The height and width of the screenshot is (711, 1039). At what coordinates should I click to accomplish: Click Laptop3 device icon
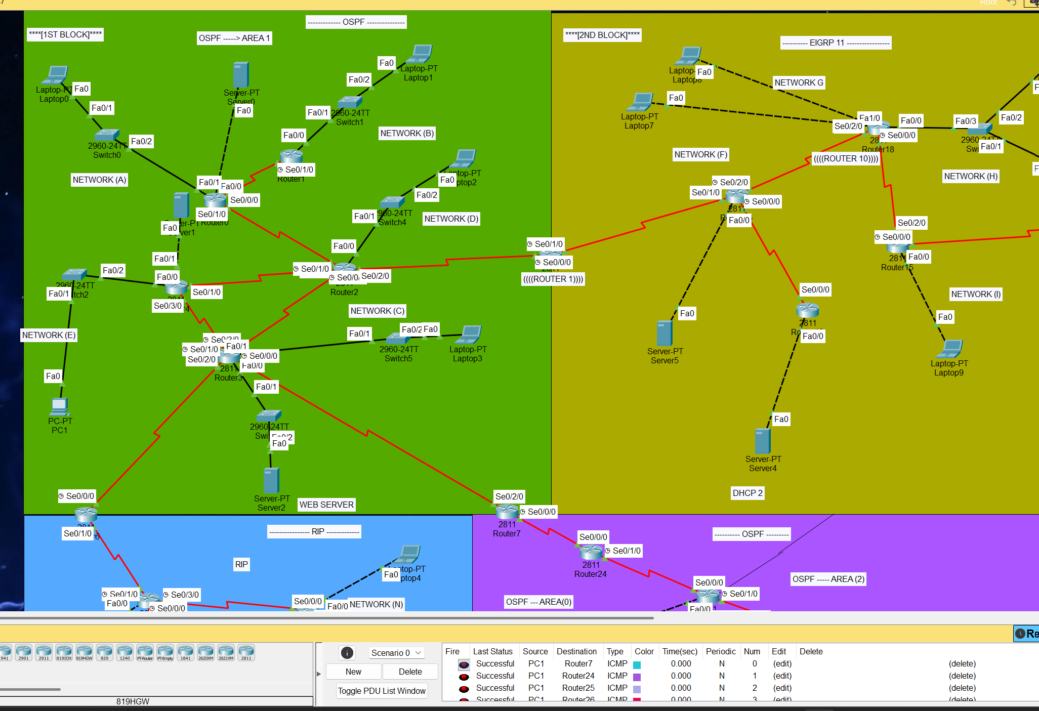point(469,335)
